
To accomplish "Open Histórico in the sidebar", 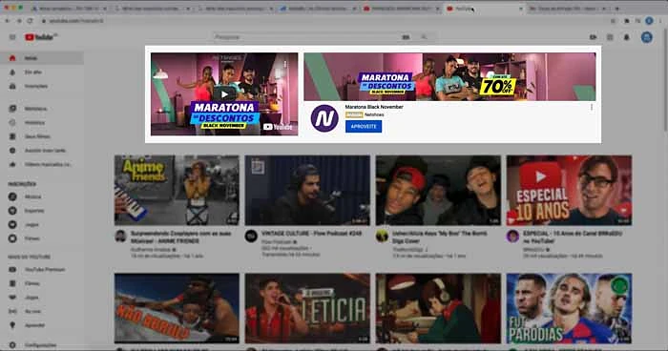I will 42,123.
